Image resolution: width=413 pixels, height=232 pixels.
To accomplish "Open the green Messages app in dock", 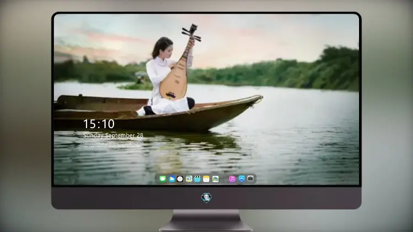I will [x=163, y=179].
